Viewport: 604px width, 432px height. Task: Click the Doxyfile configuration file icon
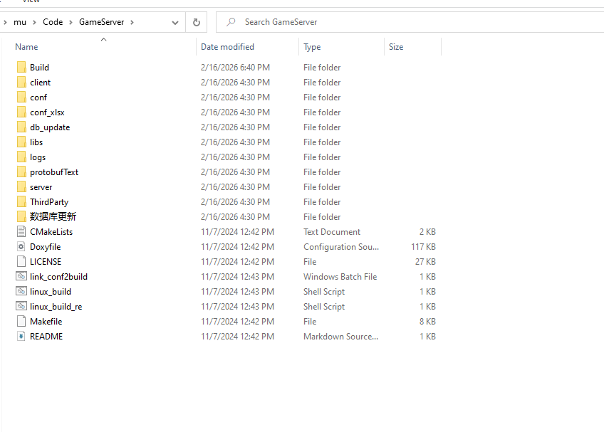tap(21, 247)
